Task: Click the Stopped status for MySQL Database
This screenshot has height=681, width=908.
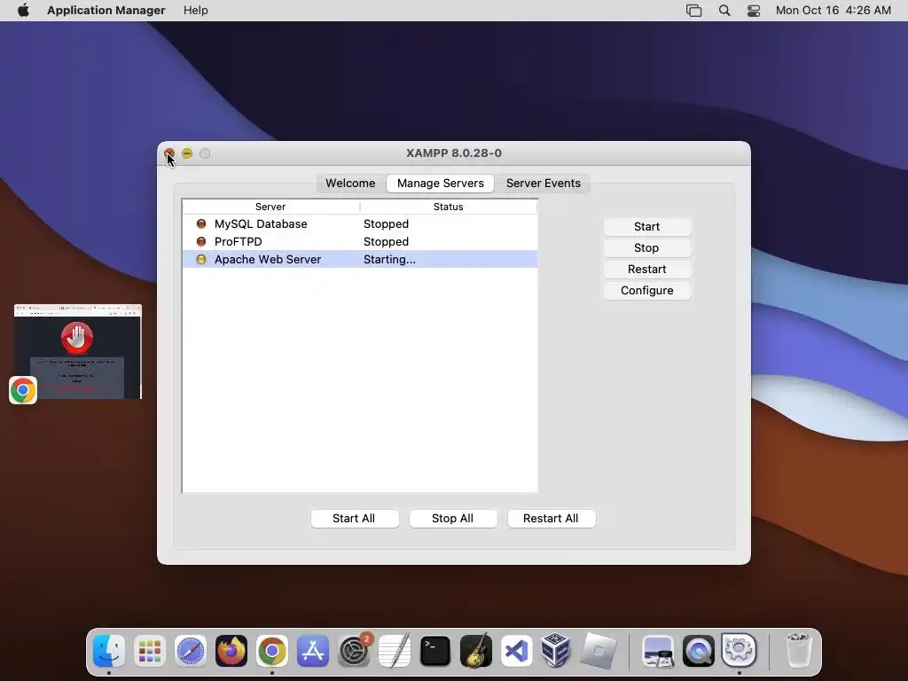Action: click(x=386, y=223)
